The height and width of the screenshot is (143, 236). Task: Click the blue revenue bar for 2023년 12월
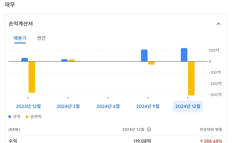pyautogui.click(x=25, y=59)
